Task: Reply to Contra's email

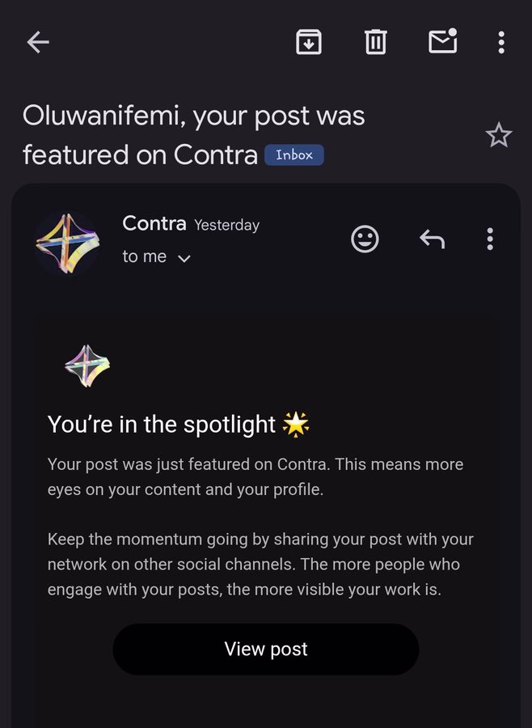Action: click(432, 239)
